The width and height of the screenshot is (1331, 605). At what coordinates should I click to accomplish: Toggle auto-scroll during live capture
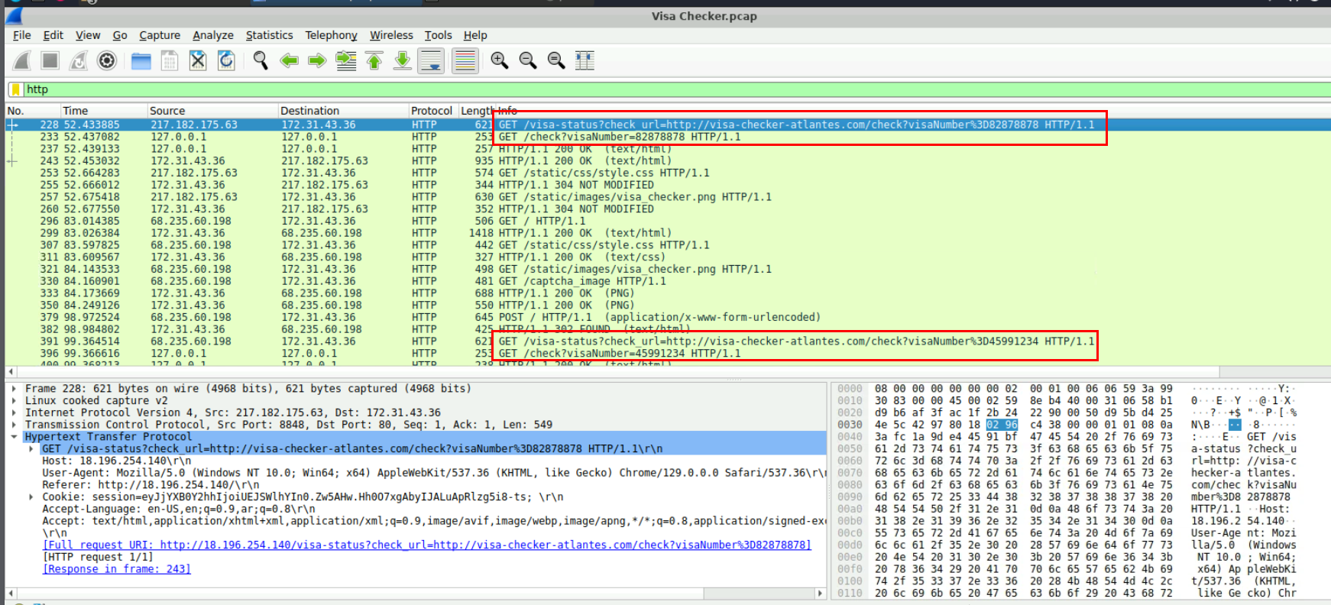tap(432, 61)
